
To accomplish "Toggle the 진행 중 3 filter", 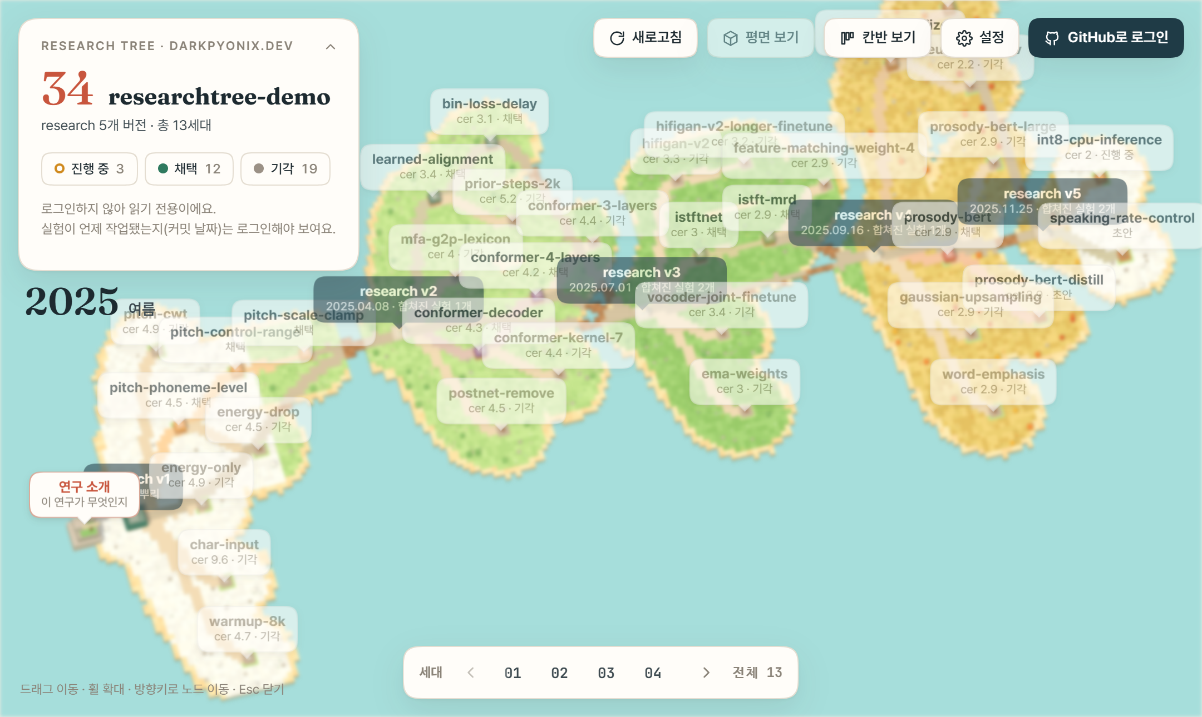I will coord(90,168).
